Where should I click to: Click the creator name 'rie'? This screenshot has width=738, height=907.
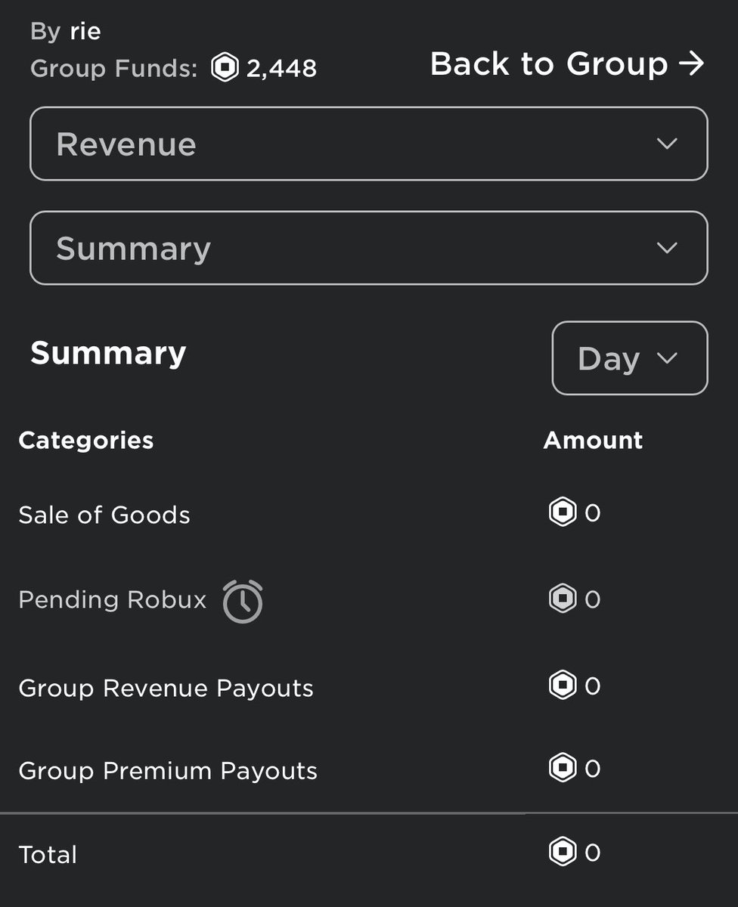pyautogui.click(x=85, y=32)
